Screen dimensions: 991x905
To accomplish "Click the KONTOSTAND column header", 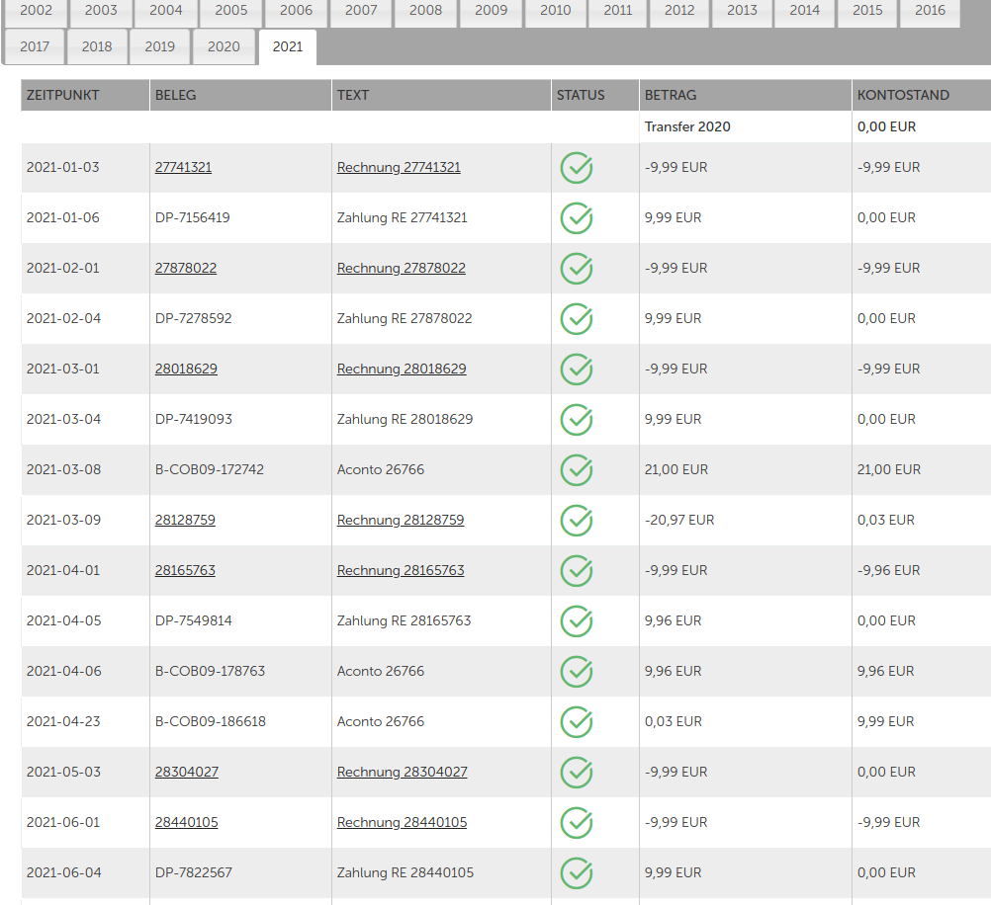I will click(903, 96).
